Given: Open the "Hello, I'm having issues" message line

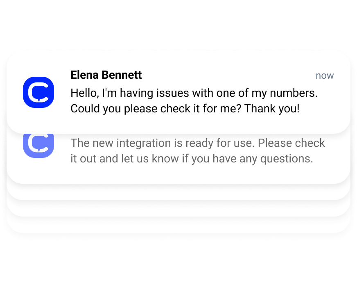Looking at the screenshot, I should 194,93.
